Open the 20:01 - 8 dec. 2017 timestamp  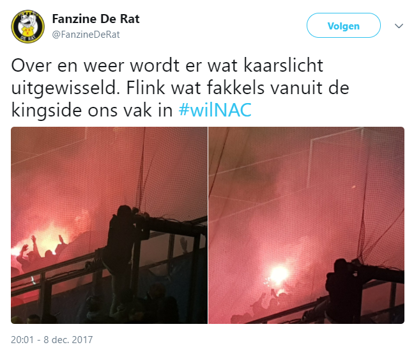click(52, 340)
